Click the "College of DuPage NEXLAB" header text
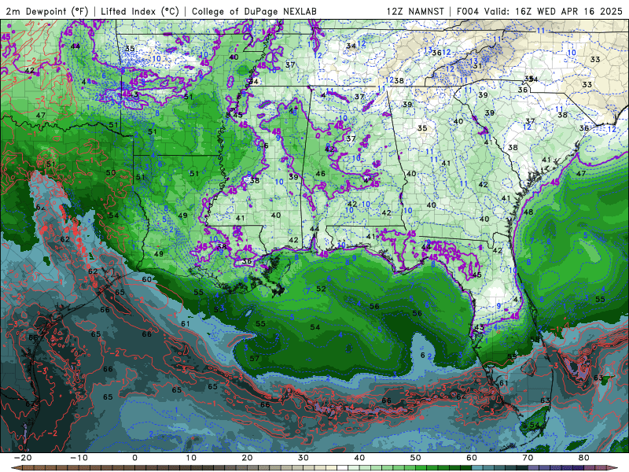629x472 pixels. tap(254, 11)
